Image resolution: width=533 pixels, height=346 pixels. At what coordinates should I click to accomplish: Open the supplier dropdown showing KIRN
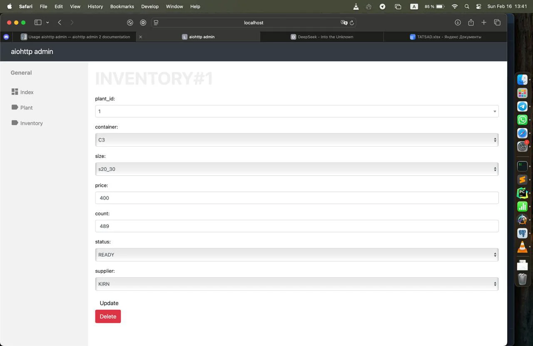296,284
